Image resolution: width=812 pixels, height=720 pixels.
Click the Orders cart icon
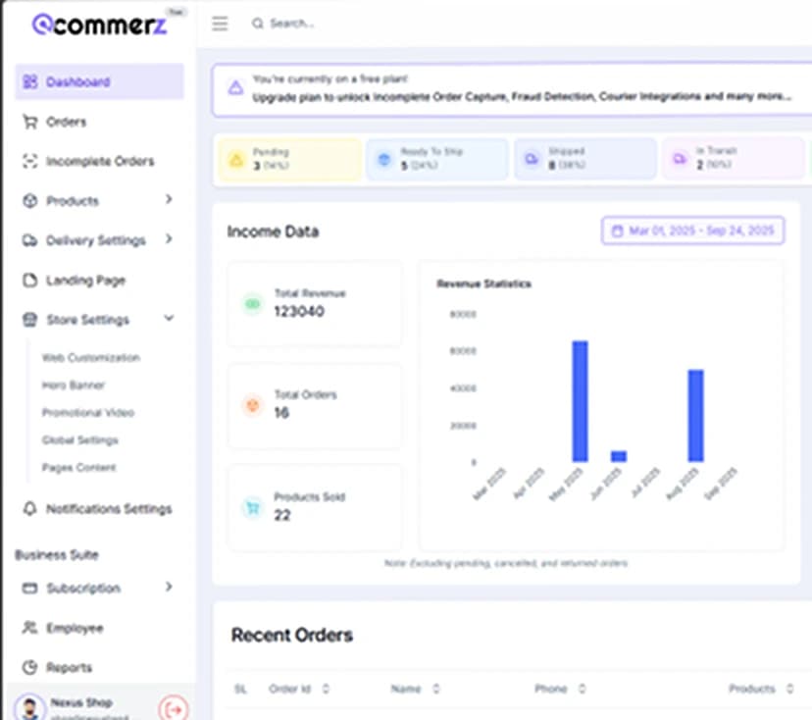point(30,122)
